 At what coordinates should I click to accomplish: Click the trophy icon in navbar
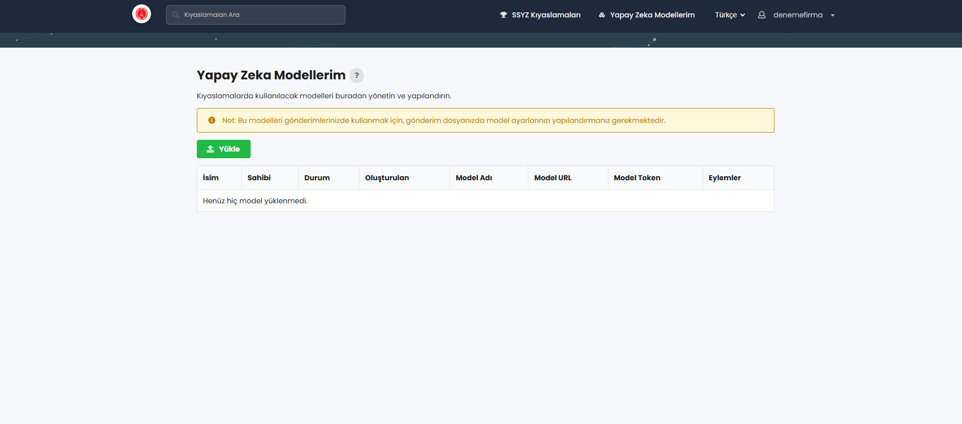pos(503,15)
